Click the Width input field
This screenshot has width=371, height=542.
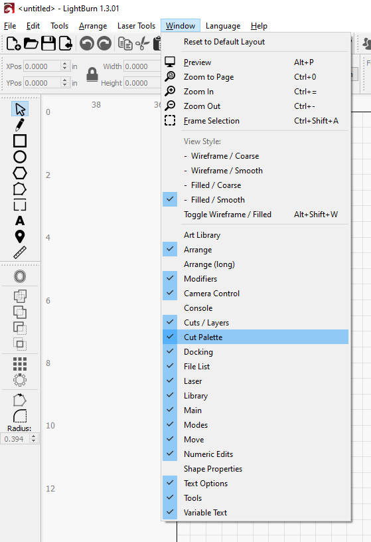pos(142,66)
